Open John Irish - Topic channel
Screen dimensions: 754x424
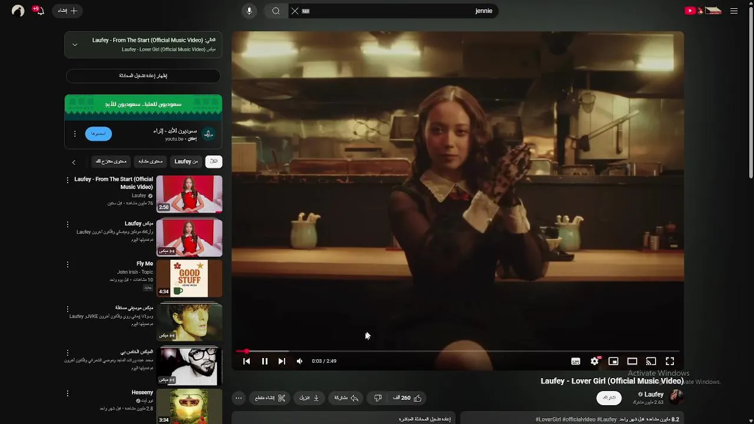pos(135,272)
